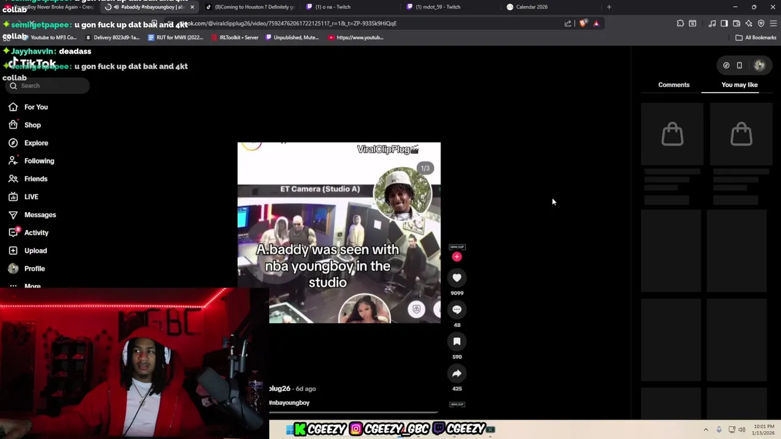Click the video progress bar
This screenshot has height=439, width=781.
[354, 413]
